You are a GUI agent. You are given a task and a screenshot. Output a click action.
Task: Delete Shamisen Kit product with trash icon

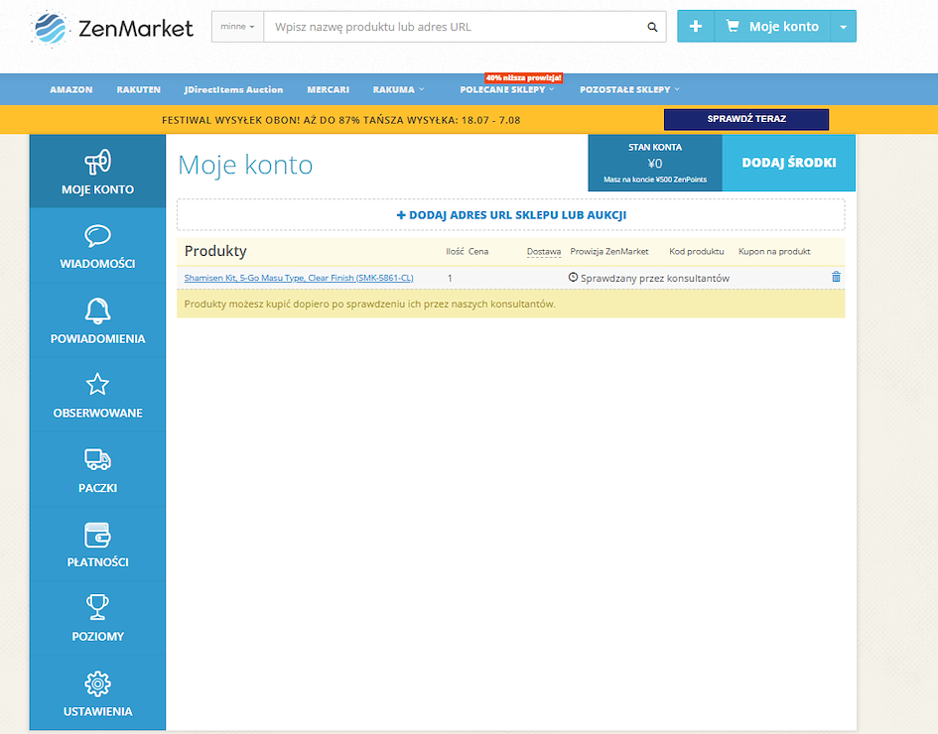point(836,277)
